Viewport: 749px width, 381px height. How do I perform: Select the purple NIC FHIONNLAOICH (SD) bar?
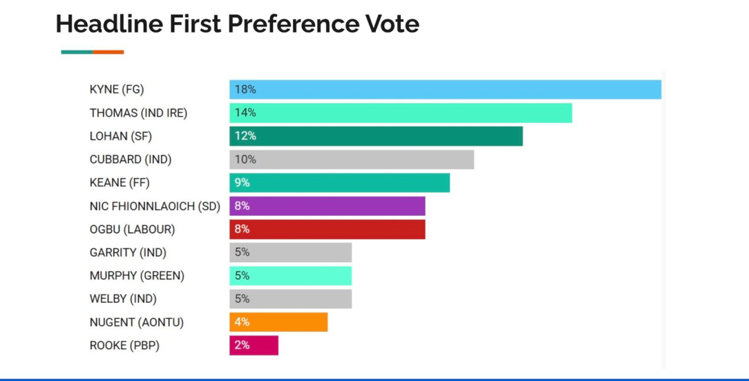pyautogui.click(x=328, y=206)
